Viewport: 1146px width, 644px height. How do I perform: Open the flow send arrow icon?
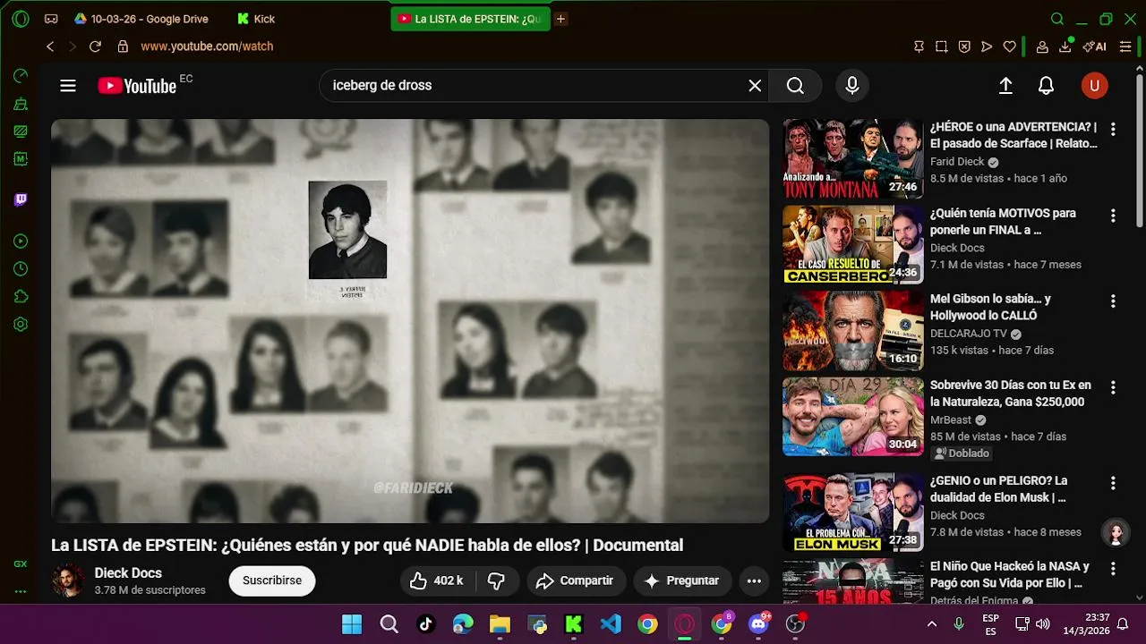coord(987,47)
